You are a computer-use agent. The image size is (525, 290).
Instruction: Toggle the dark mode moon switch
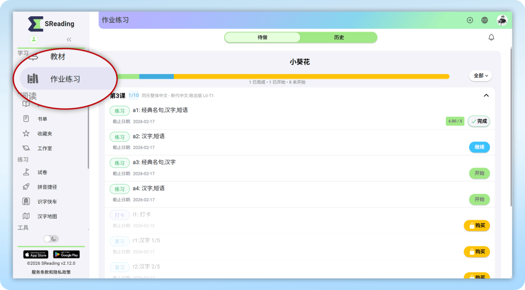[51, 239]
